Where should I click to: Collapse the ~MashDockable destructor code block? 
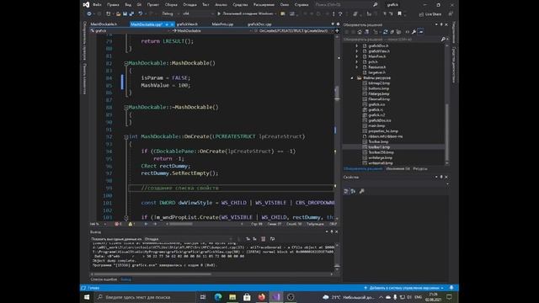coord(125,108)
